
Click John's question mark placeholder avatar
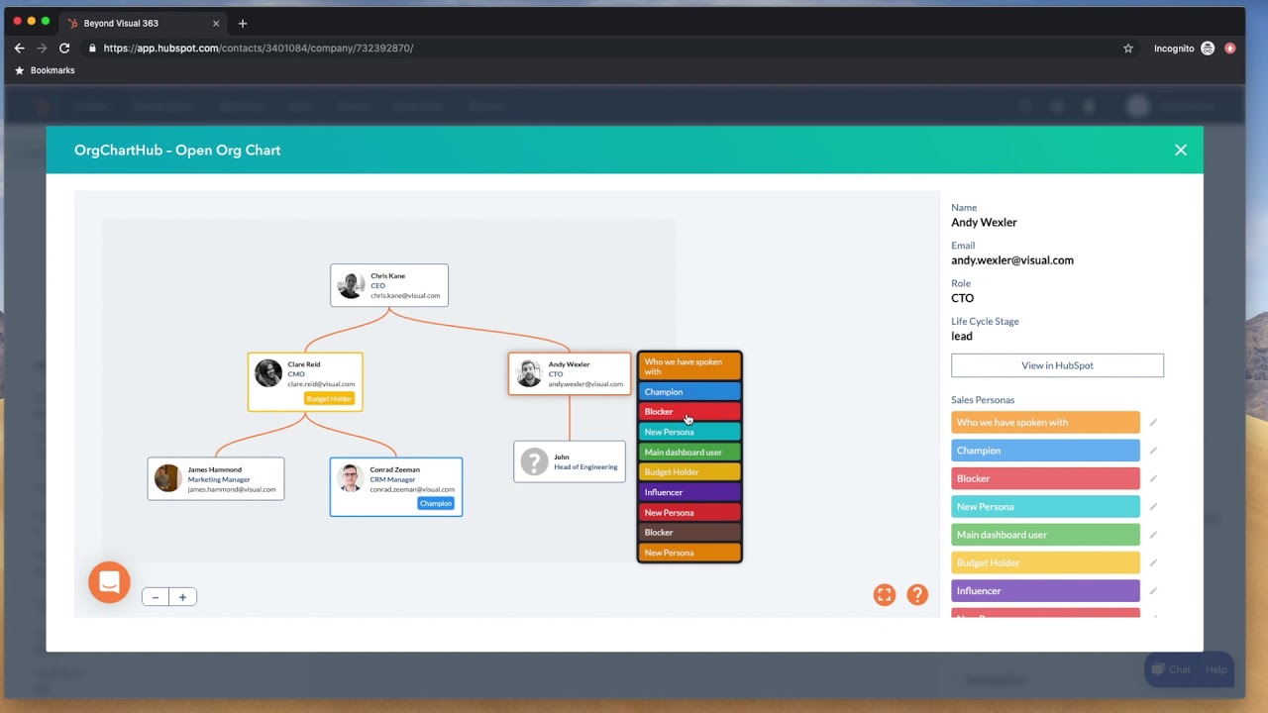coord(534,461)
